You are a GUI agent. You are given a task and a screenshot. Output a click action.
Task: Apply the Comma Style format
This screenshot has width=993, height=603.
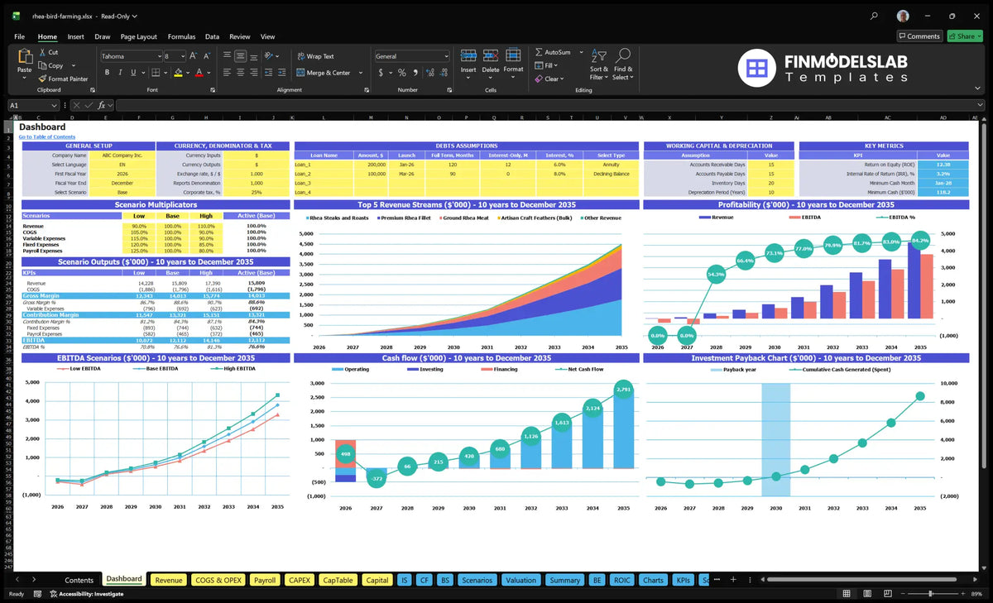[x=415, y=73]
